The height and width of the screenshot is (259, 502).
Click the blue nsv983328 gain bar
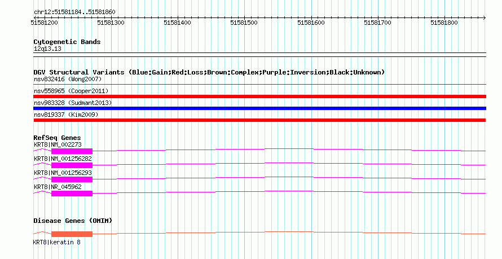[x=259, y=108]
